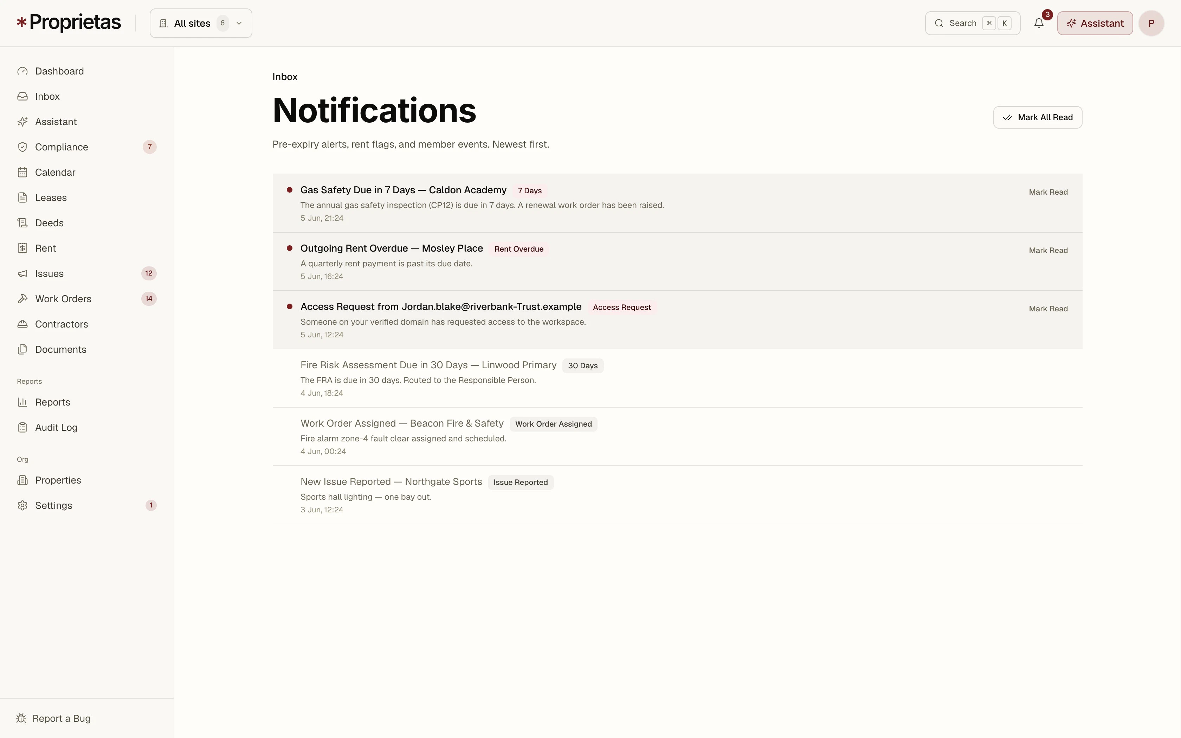
Task: Click the Access Request tag
Action: click(622, 307)
